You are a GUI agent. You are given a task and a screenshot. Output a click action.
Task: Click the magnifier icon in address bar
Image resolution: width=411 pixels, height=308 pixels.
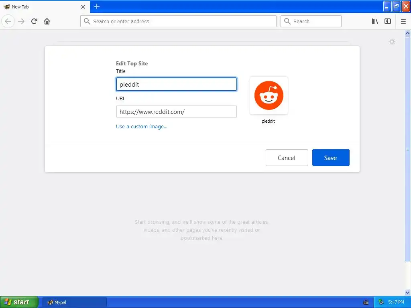pos(87,21)
